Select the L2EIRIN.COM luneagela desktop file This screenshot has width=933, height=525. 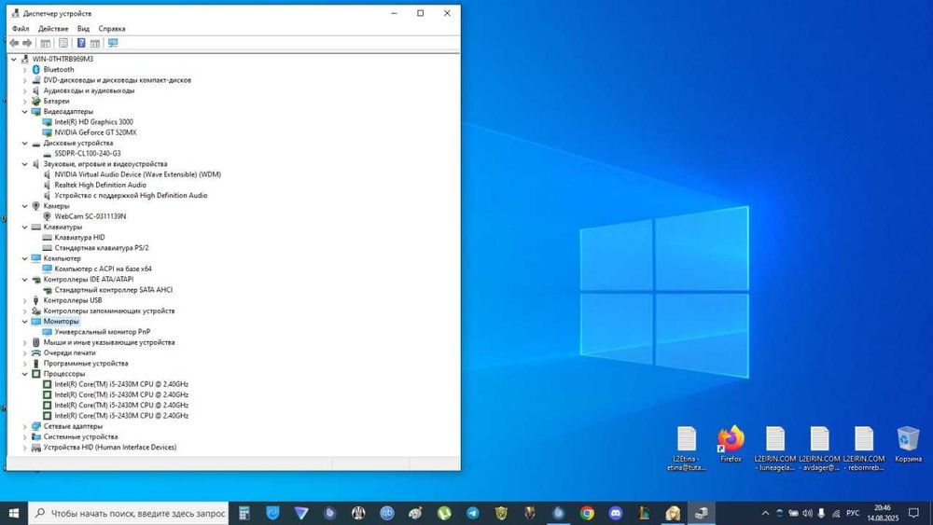(x=774, y=449)
